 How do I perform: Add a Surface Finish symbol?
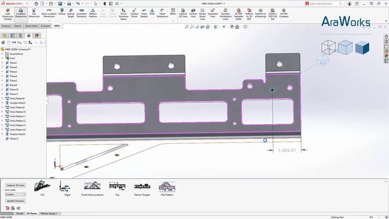point(134,13)
